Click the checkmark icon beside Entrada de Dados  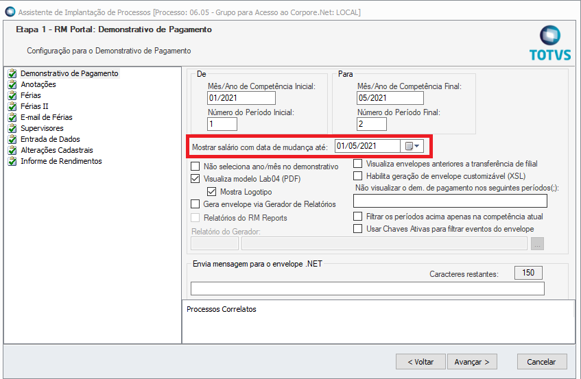12,140
